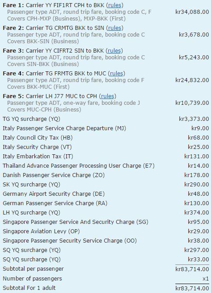Viewport: 211px width, 293px height.
Task: Click the SK YQ surcharge row
Action: (x=106, y=185)
